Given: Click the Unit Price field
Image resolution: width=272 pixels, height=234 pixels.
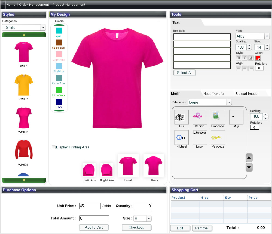Looking at the screenshot, I should click(x=90, y=206).
